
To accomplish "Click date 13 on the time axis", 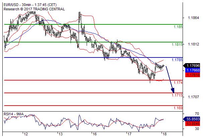I will (61, 134).
